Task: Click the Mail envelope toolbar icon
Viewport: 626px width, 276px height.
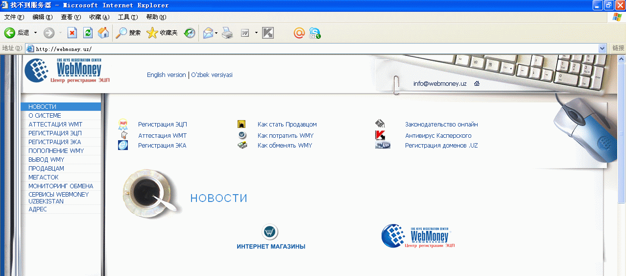Action: click(208, 33)
